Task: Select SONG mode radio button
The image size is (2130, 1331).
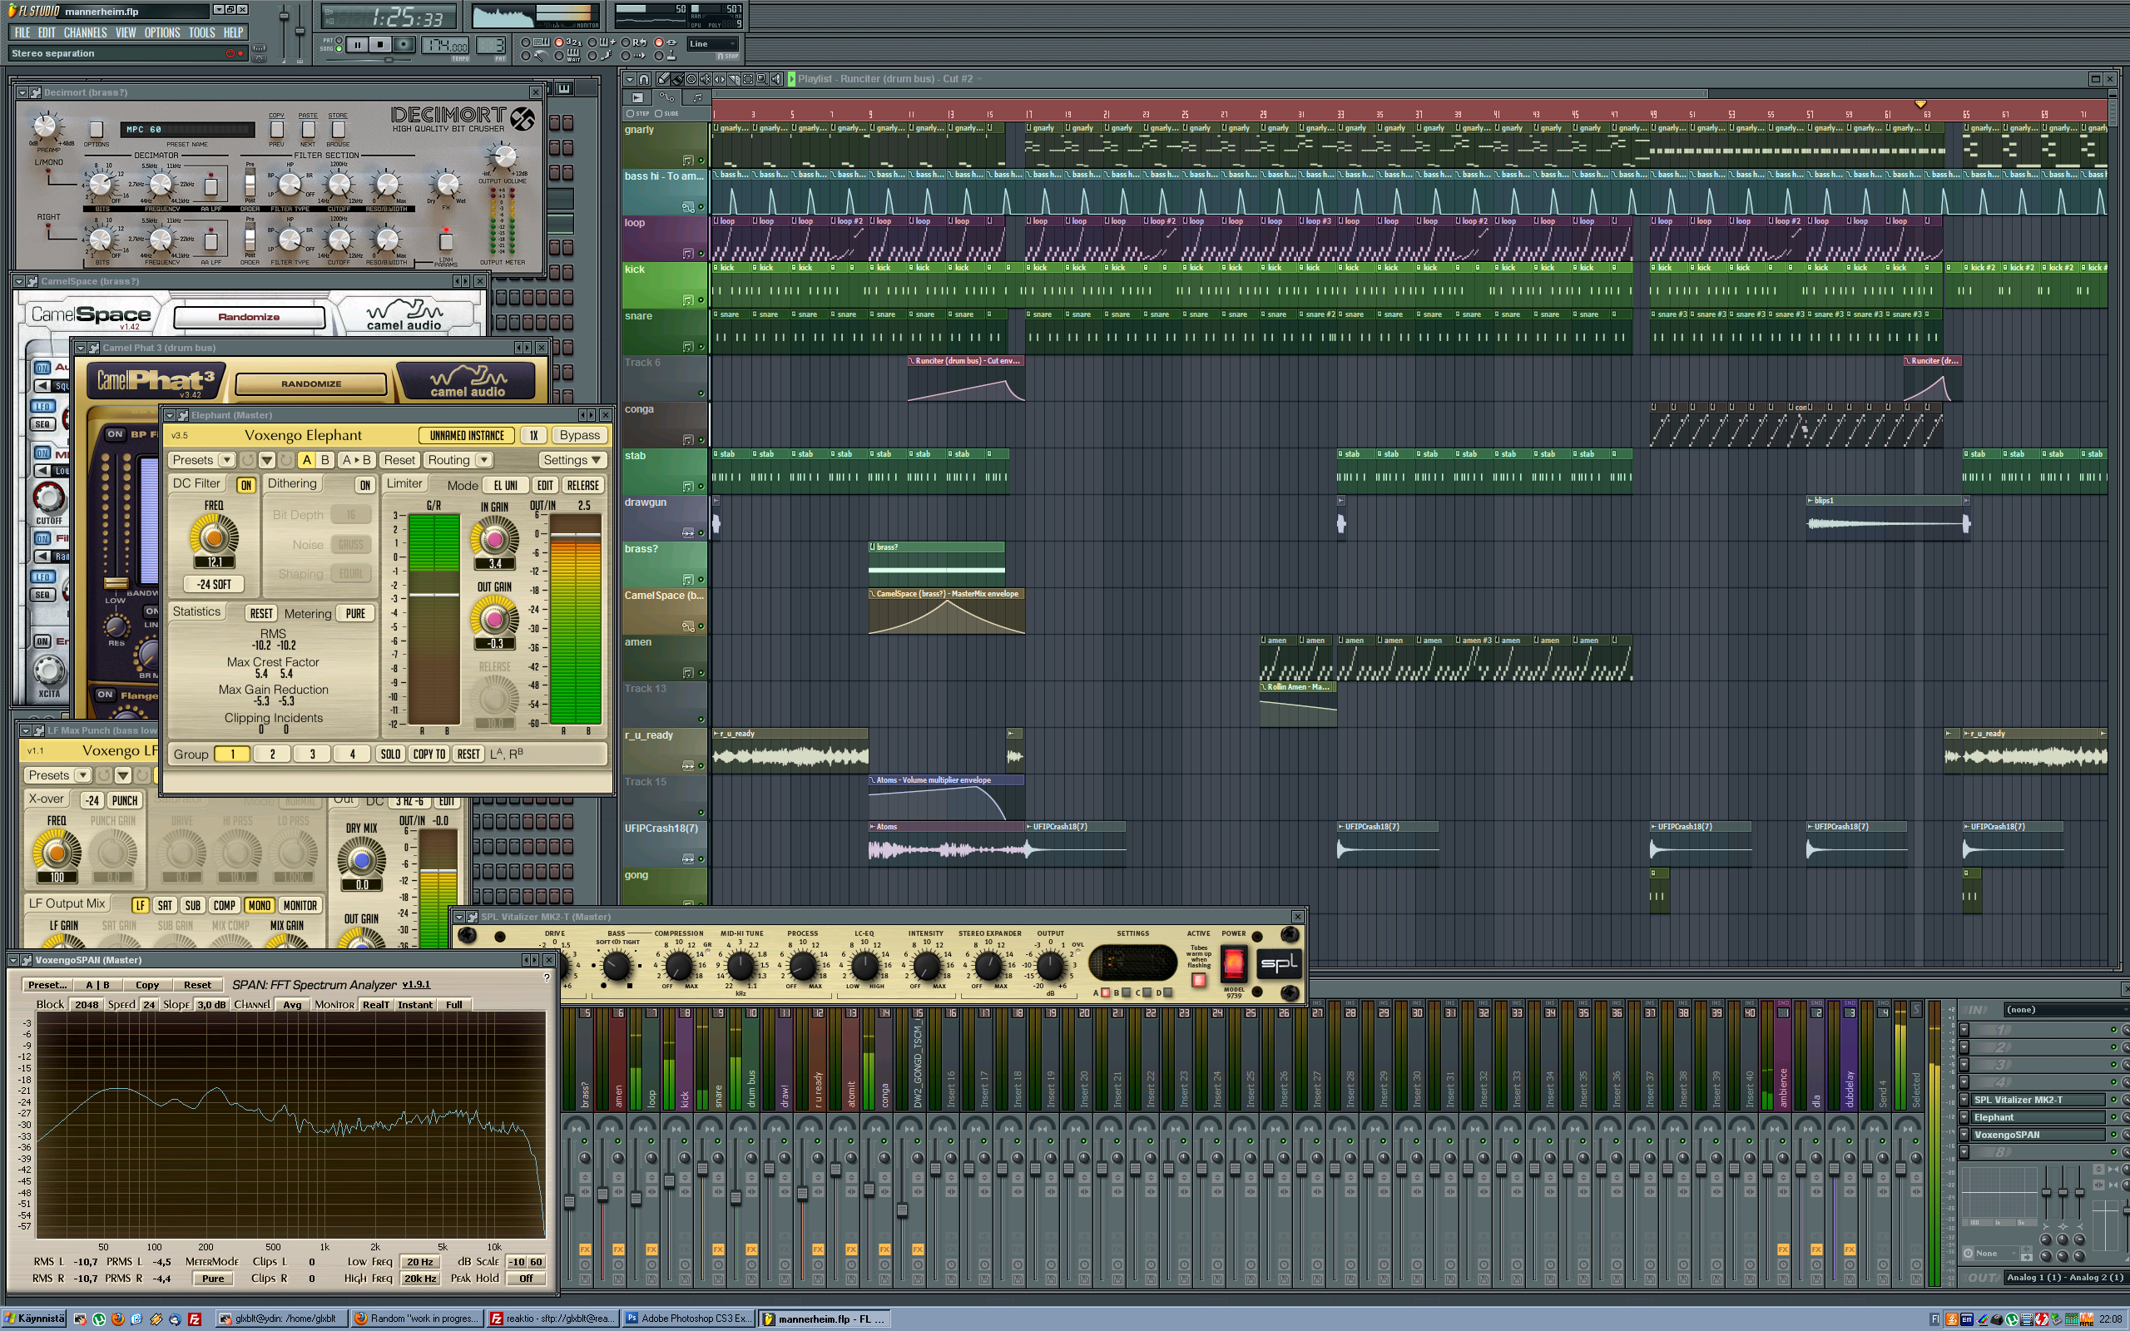Action: tap(339, 48)
